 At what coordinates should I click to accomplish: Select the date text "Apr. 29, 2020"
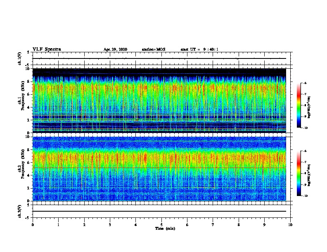tap(115, 49)
